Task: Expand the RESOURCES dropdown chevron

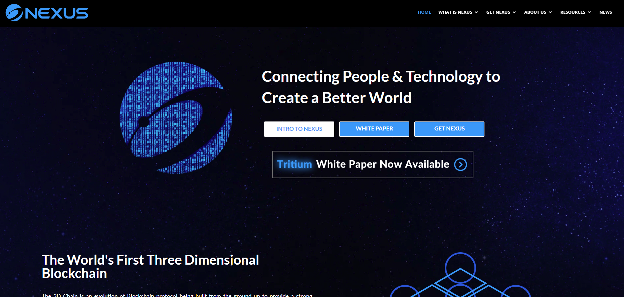Action: click(589, 12)
